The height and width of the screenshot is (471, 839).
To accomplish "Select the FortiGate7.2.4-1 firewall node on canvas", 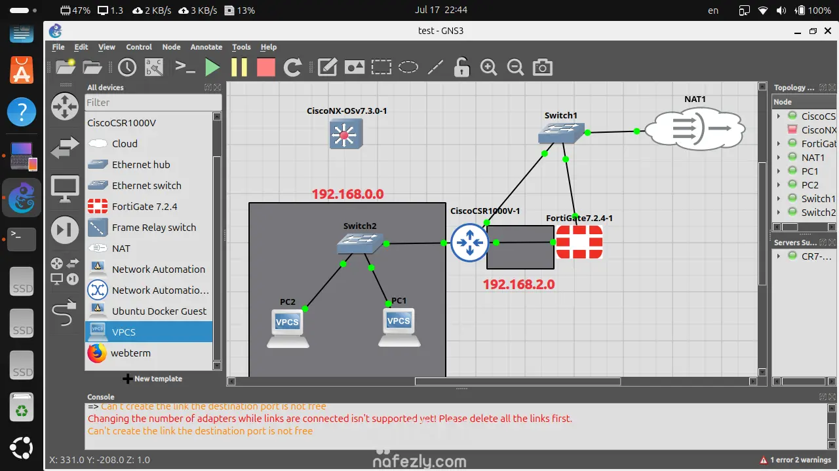I will click(579, 243).
